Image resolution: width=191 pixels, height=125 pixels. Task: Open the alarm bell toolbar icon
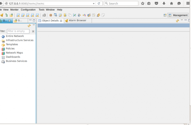pos(2,15)
